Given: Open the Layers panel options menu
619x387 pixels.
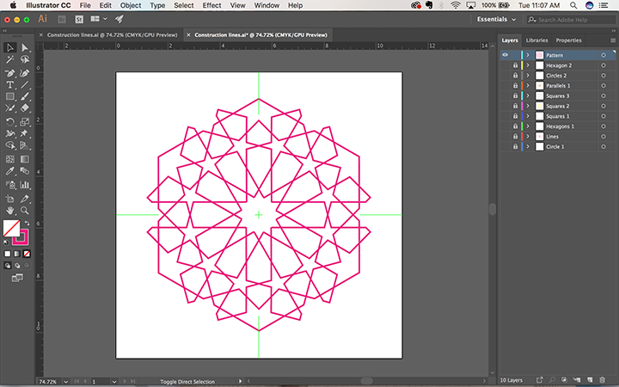Looking at the screenshot, I should coord(613,40).
